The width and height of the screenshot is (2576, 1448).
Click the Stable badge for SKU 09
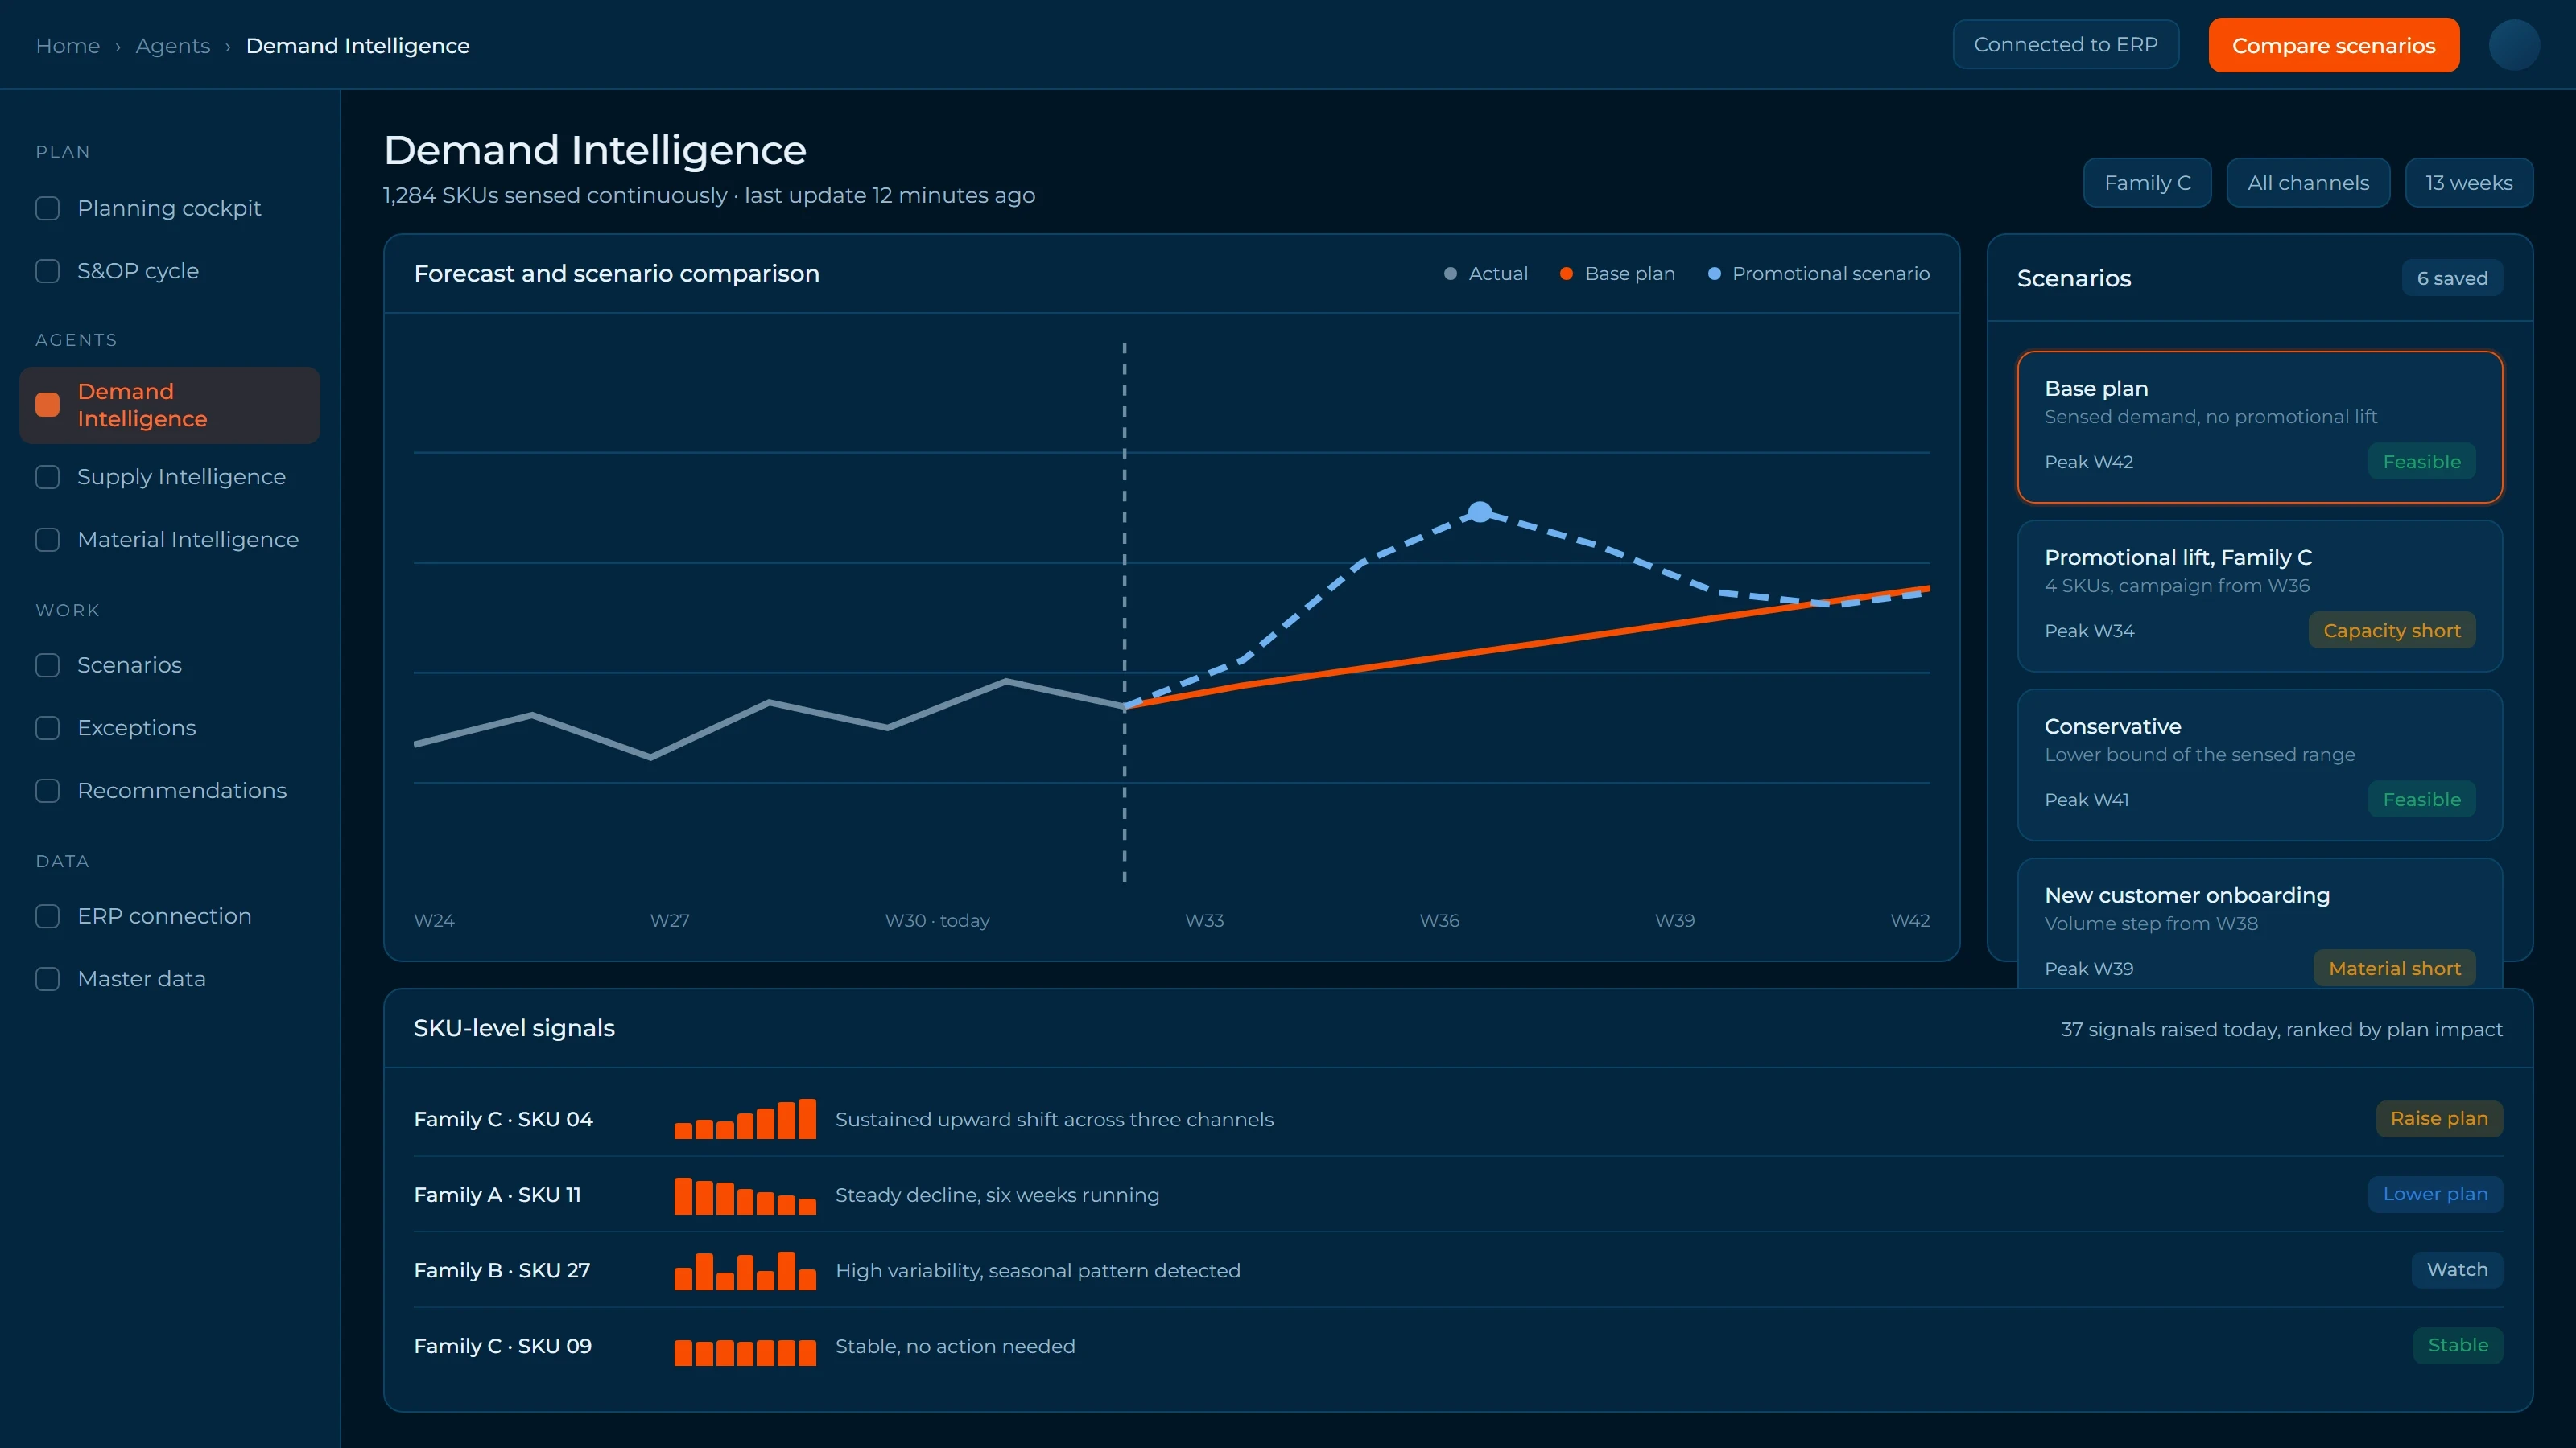2458,1345
